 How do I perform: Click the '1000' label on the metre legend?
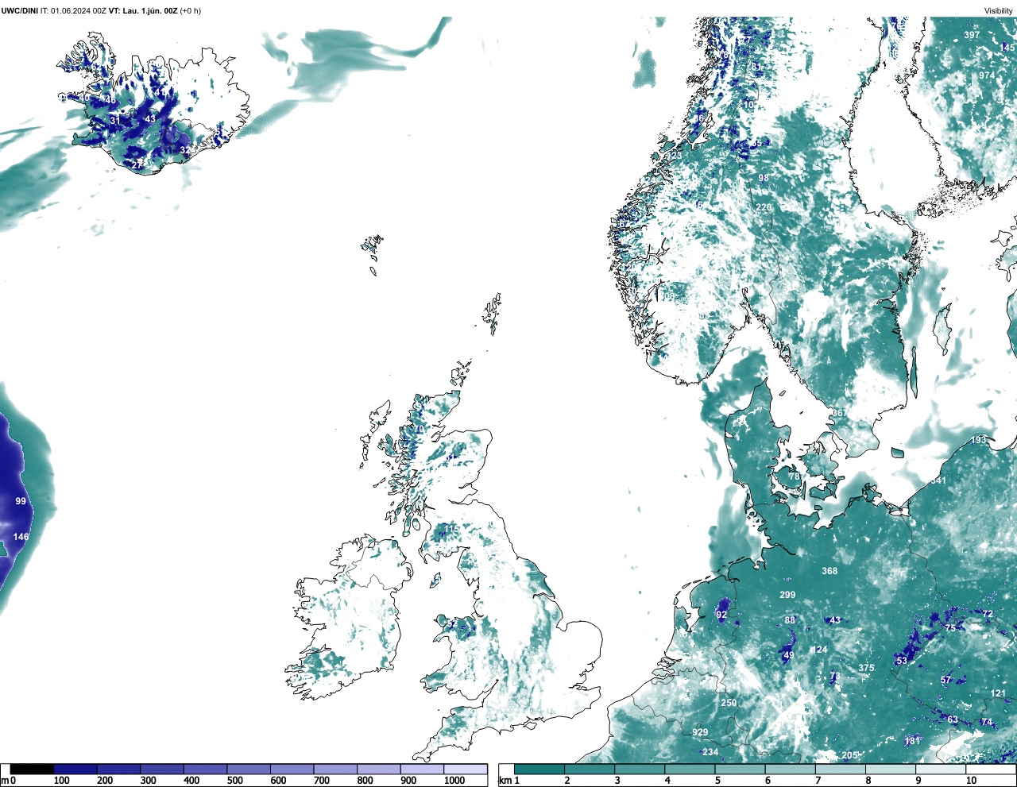coord(454,781)
